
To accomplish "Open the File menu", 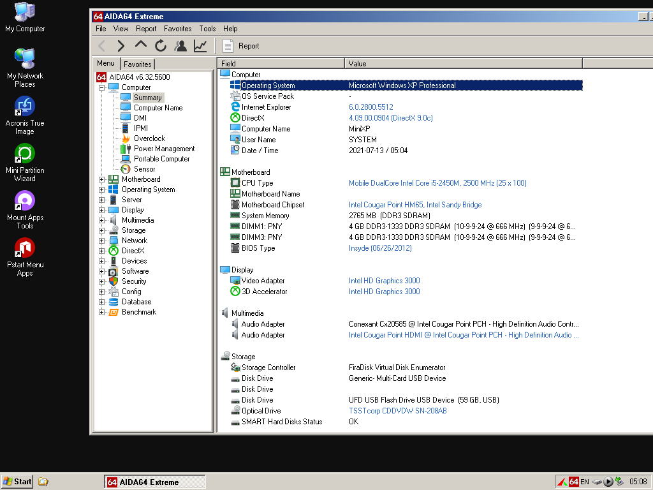I will pyautogui.click(x=101, y=29).
